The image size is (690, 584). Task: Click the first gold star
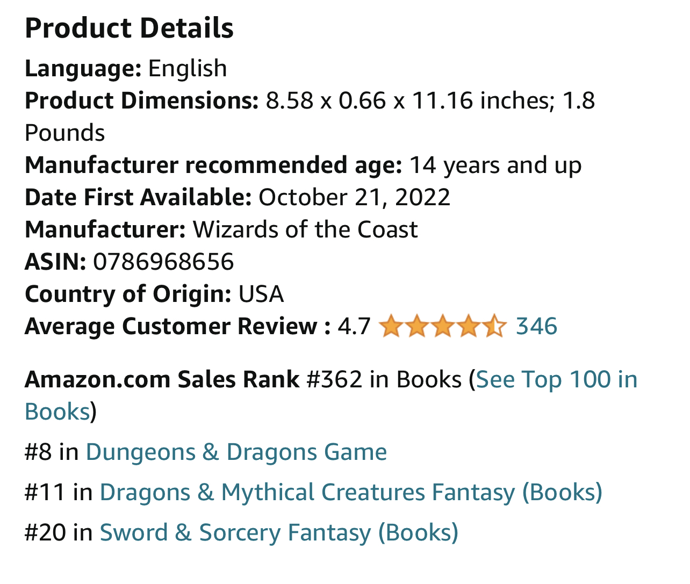pos(391,327)
